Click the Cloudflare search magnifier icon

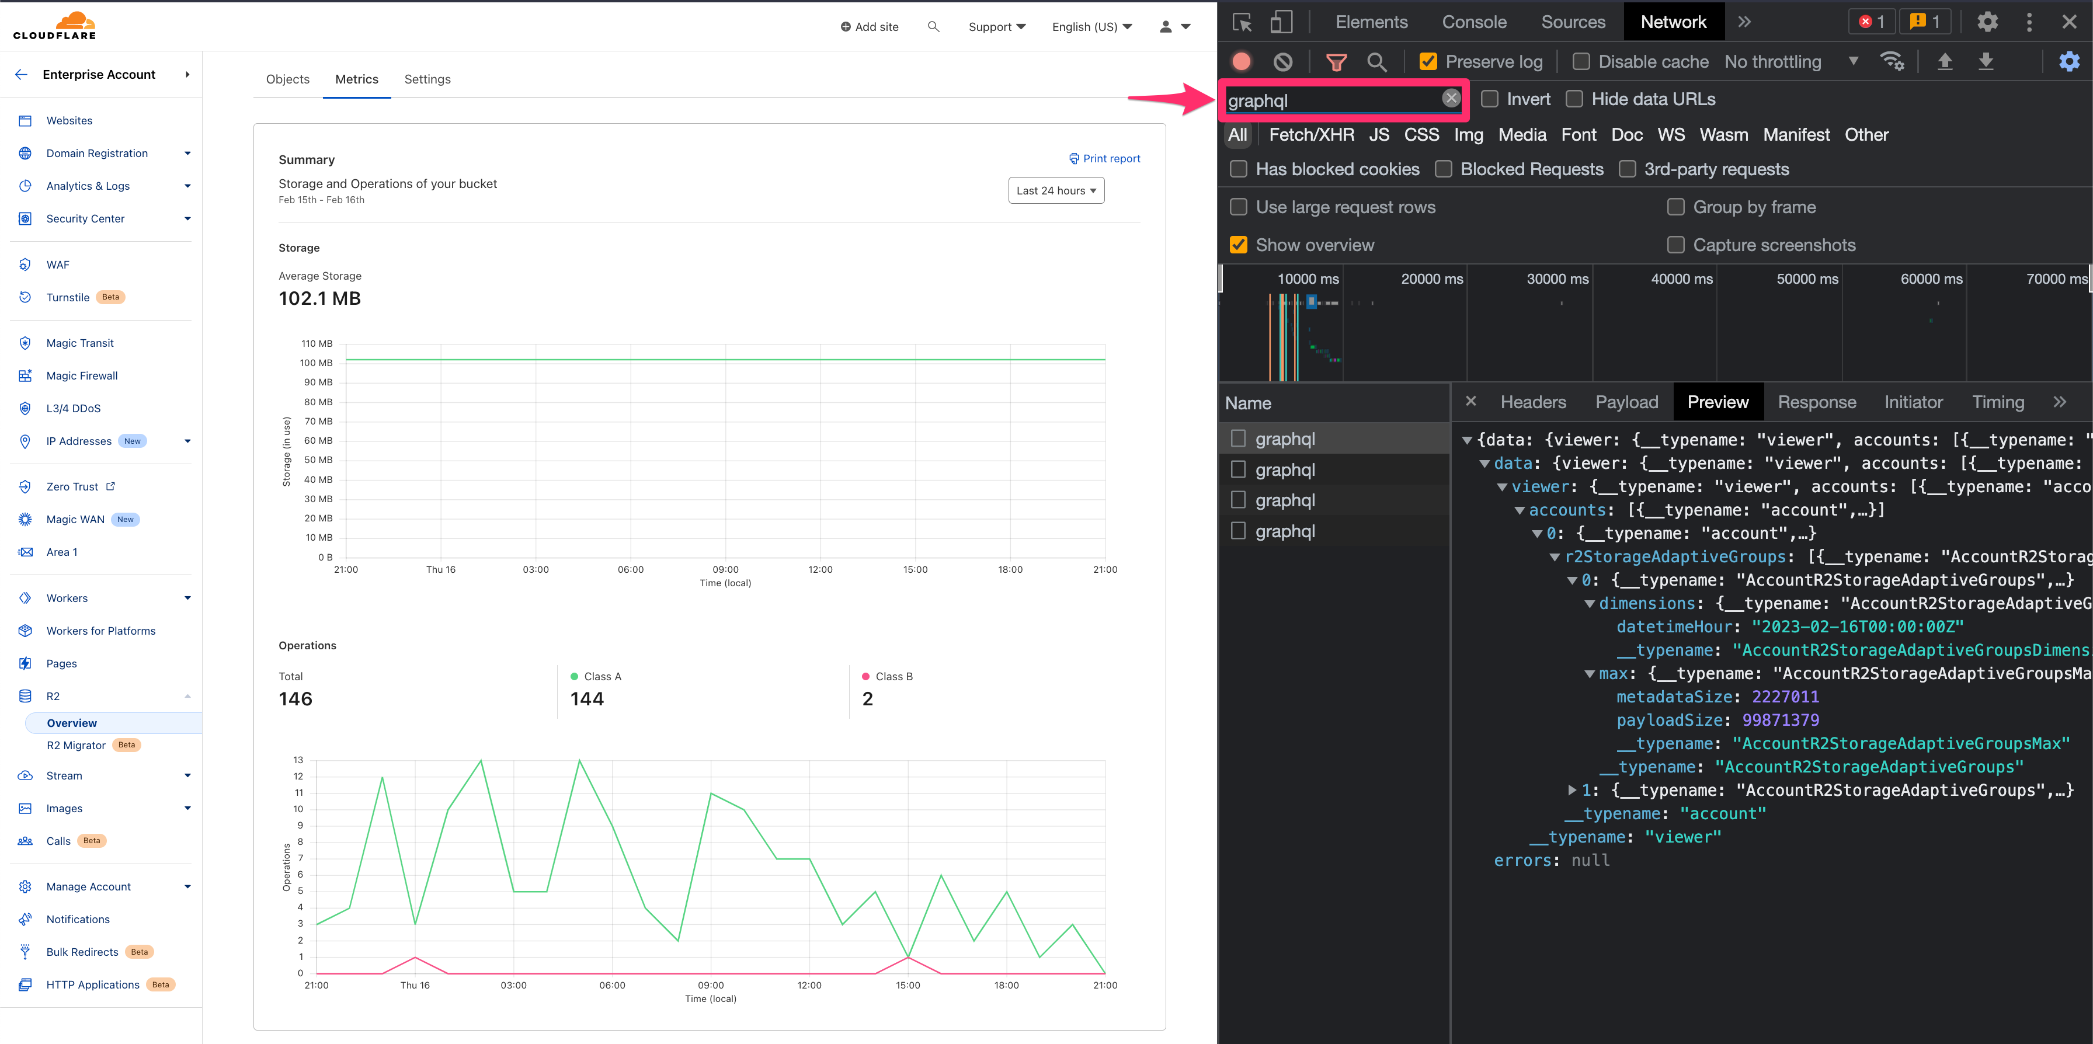[x=933, y=27]
